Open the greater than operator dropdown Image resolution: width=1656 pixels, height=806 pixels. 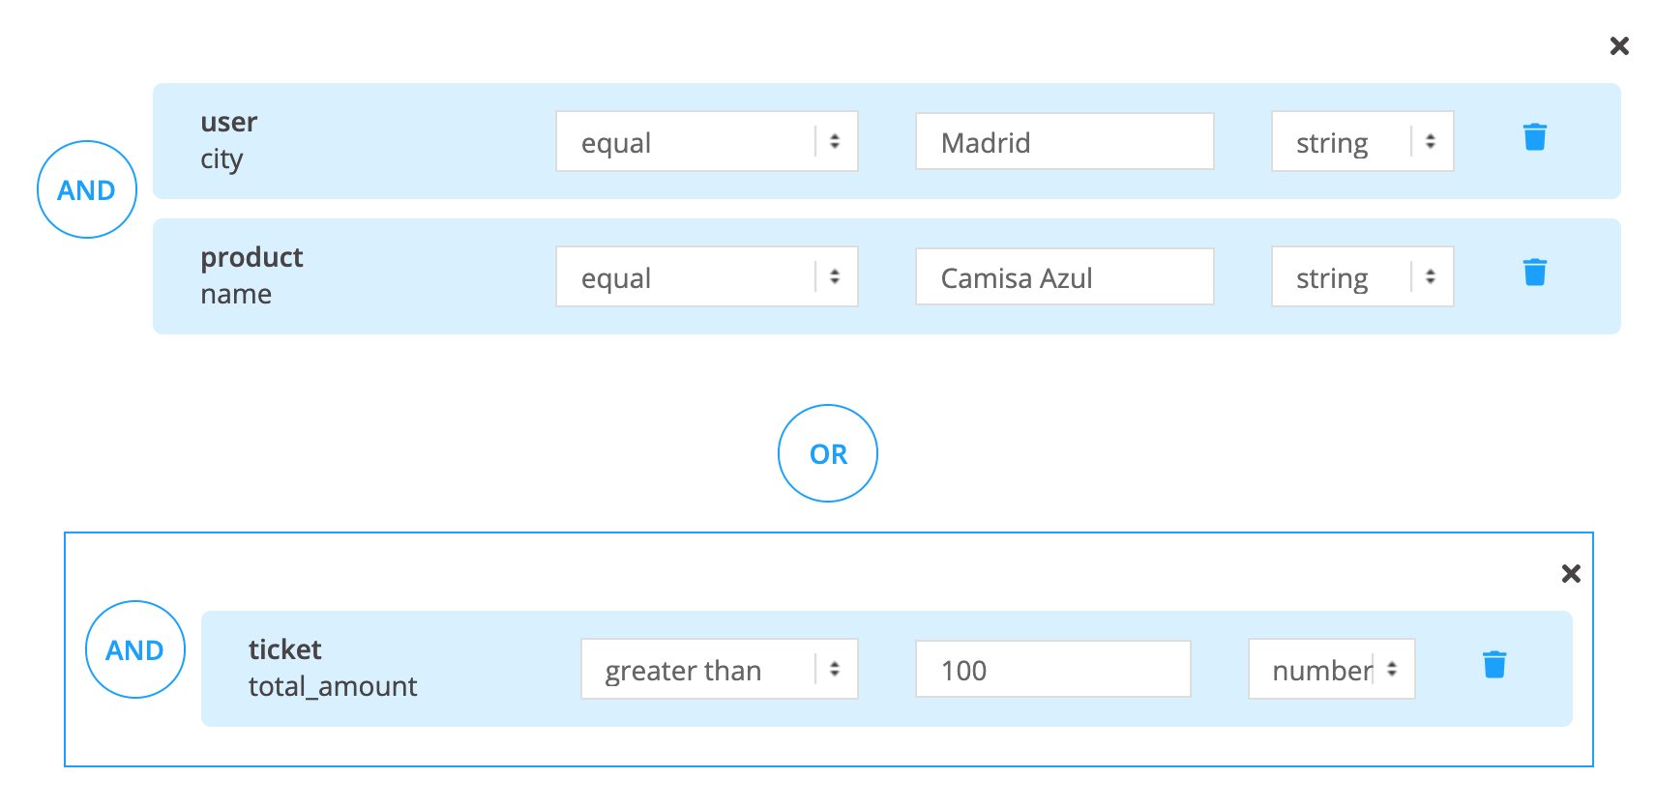(x=719, y=669)
